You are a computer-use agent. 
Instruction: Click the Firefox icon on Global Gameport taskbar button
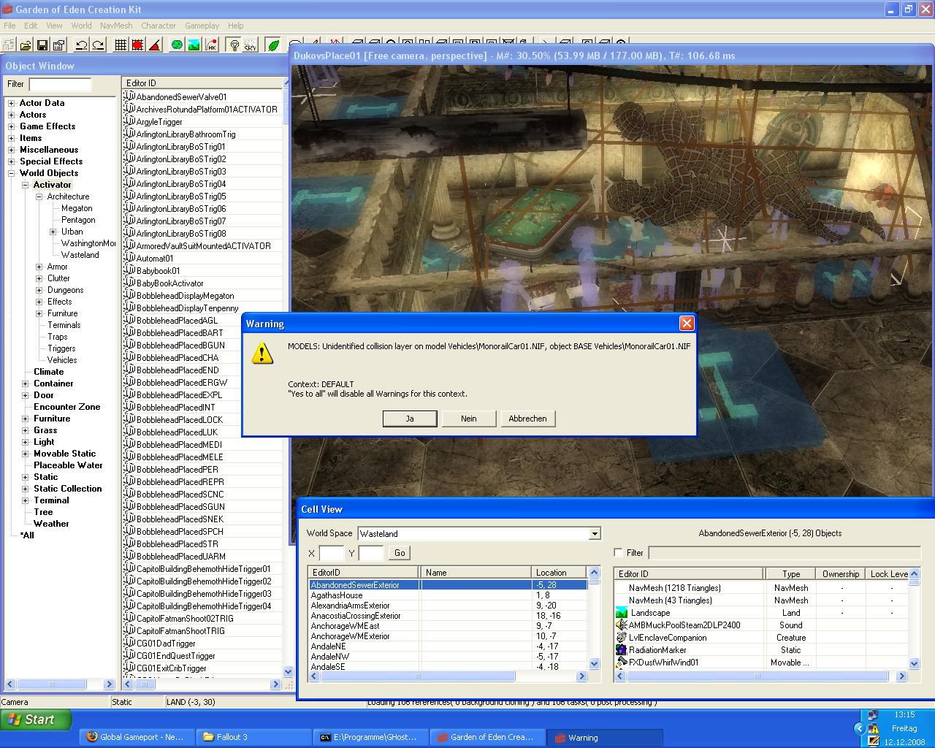coord(91,737)
